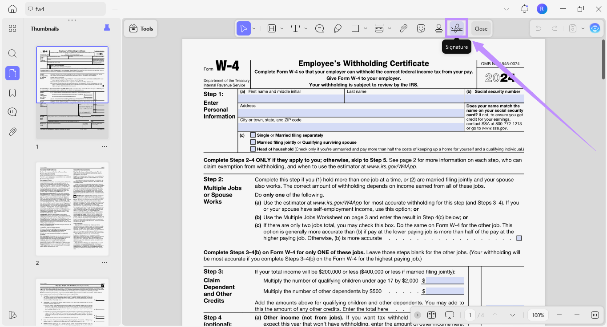Pin the Thumbnails panel

(107, 28)
